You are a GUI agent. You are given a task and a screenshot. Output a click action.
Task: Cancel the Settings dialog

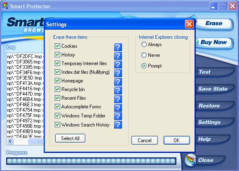coord(145,140)
